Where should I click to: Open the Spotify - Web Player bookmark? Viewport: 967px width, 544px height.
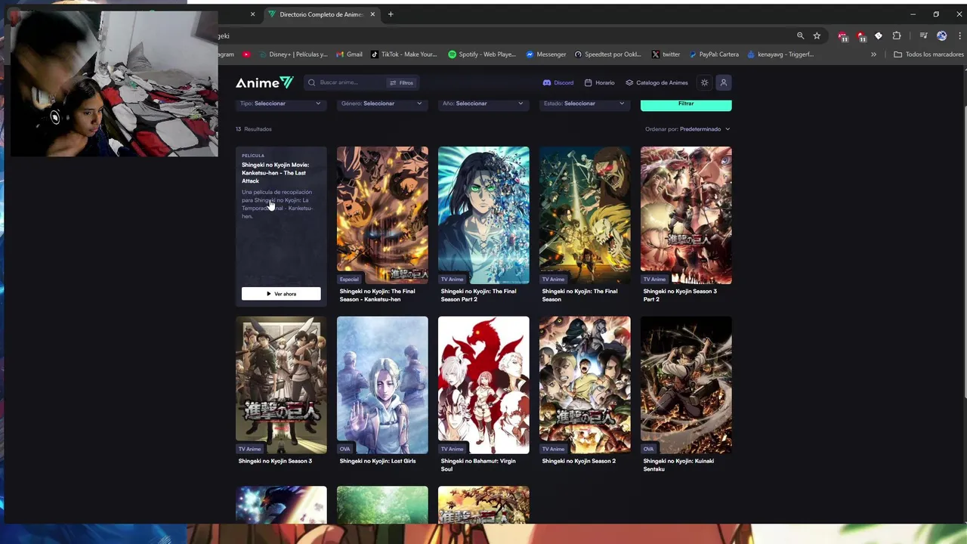[x=482, y=54]
